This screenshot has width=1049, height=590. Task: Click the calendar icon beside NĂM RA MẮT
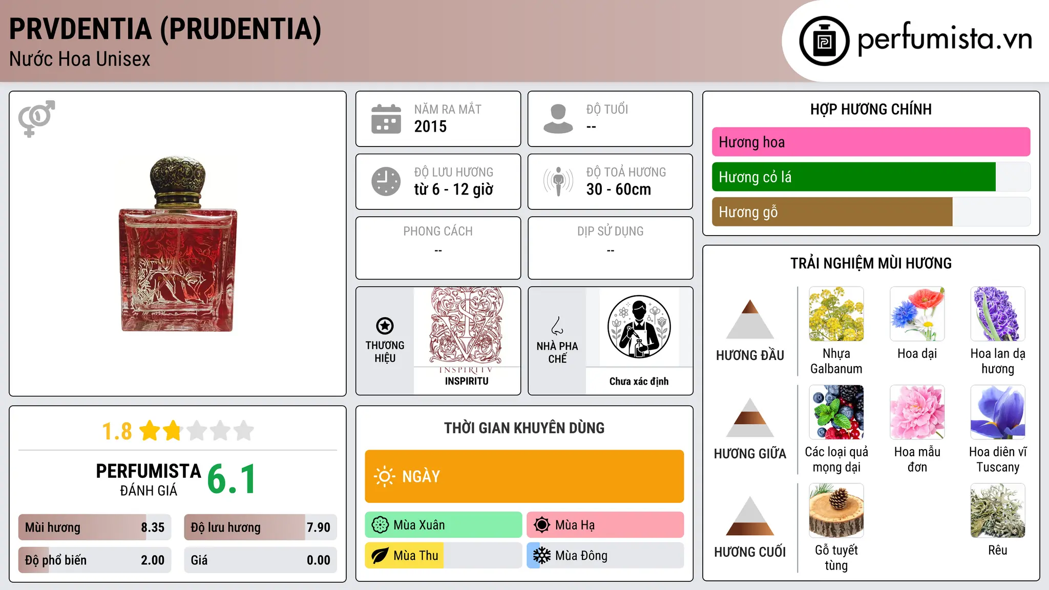point(386,119)
